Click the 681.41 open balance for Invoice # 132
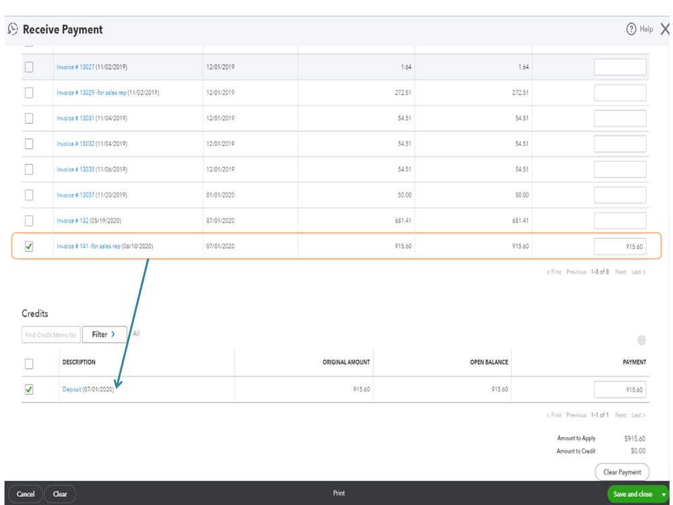 [520, 220]
